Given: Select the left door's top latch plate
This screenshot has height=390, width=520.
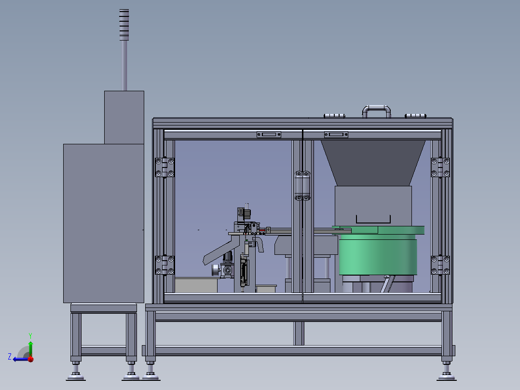Looking at the screenshot, I should coord(269,135).
